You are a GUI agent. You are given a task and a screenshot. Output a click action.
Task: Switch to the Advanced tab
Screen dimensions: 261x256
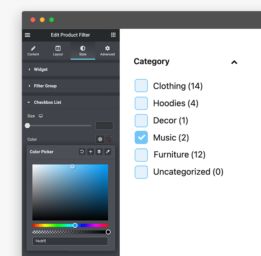point(108,51)
